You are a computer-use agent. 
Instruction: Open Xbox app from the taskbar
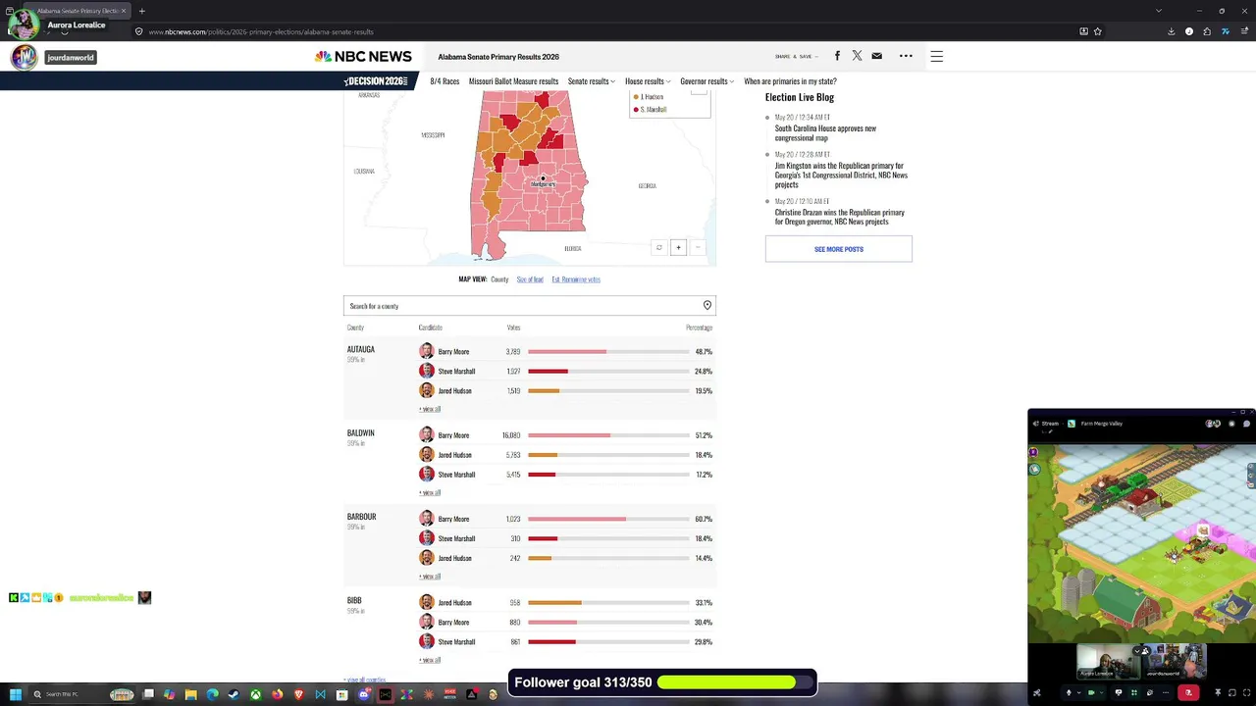[255, 694]
